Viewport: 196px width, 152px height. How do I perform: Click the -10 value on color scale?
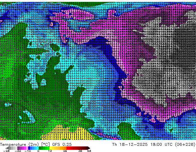tap(28, 151)
